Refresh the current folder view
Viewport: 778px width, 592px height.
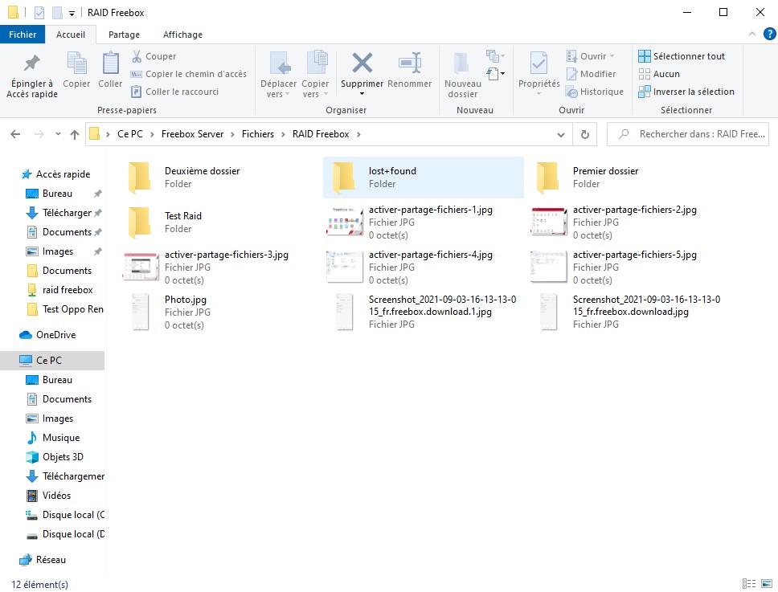[x=585, y=135]
